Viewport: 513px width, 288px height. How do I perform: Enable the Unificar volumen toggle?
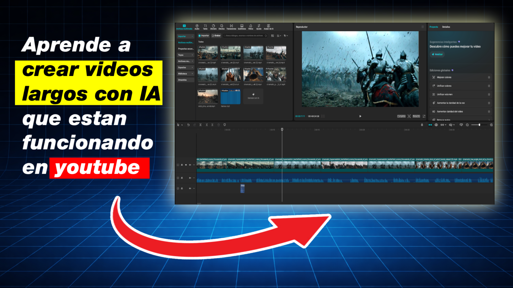[489, 94]
